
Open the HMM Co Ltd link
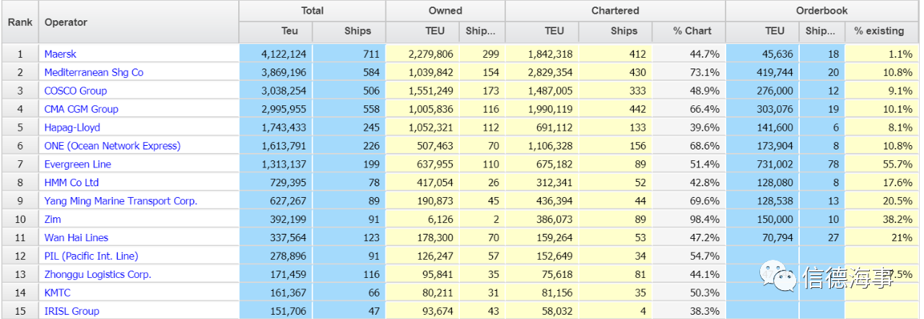(x=71, y=183)
